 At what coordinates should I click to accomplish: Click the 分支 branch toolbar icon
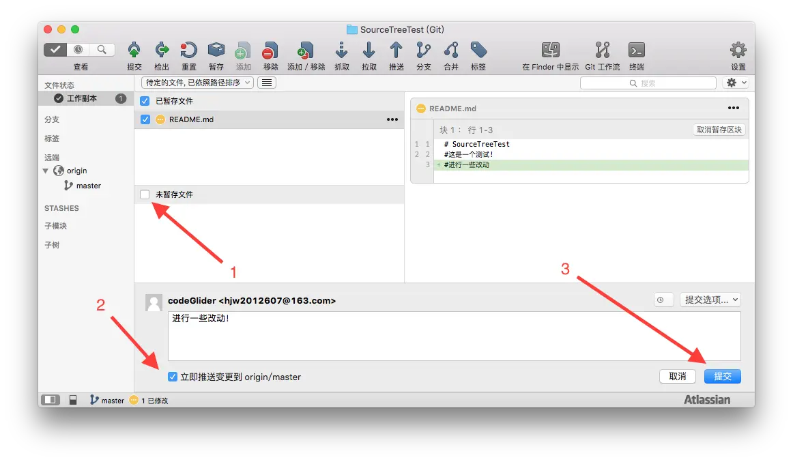pos(423,50)
